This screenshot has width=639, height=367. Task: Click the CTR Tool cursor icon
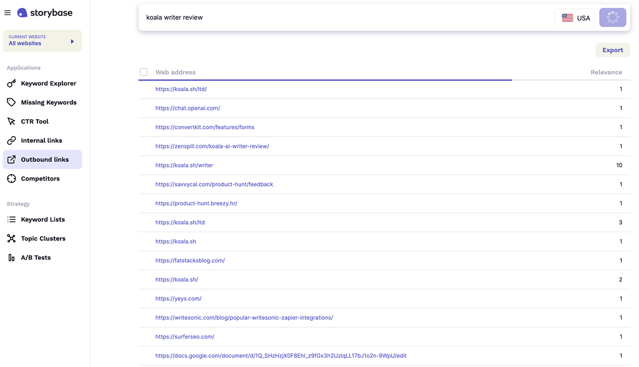coord(11,122)
